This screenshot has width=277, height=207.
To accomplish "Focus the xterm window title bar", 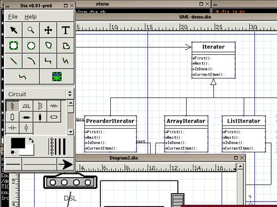I will click(102, 4).
